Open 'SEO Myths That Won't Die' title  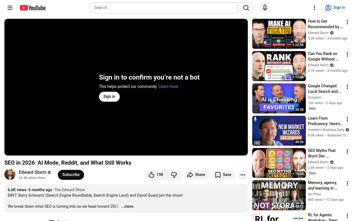coord(322,153)
